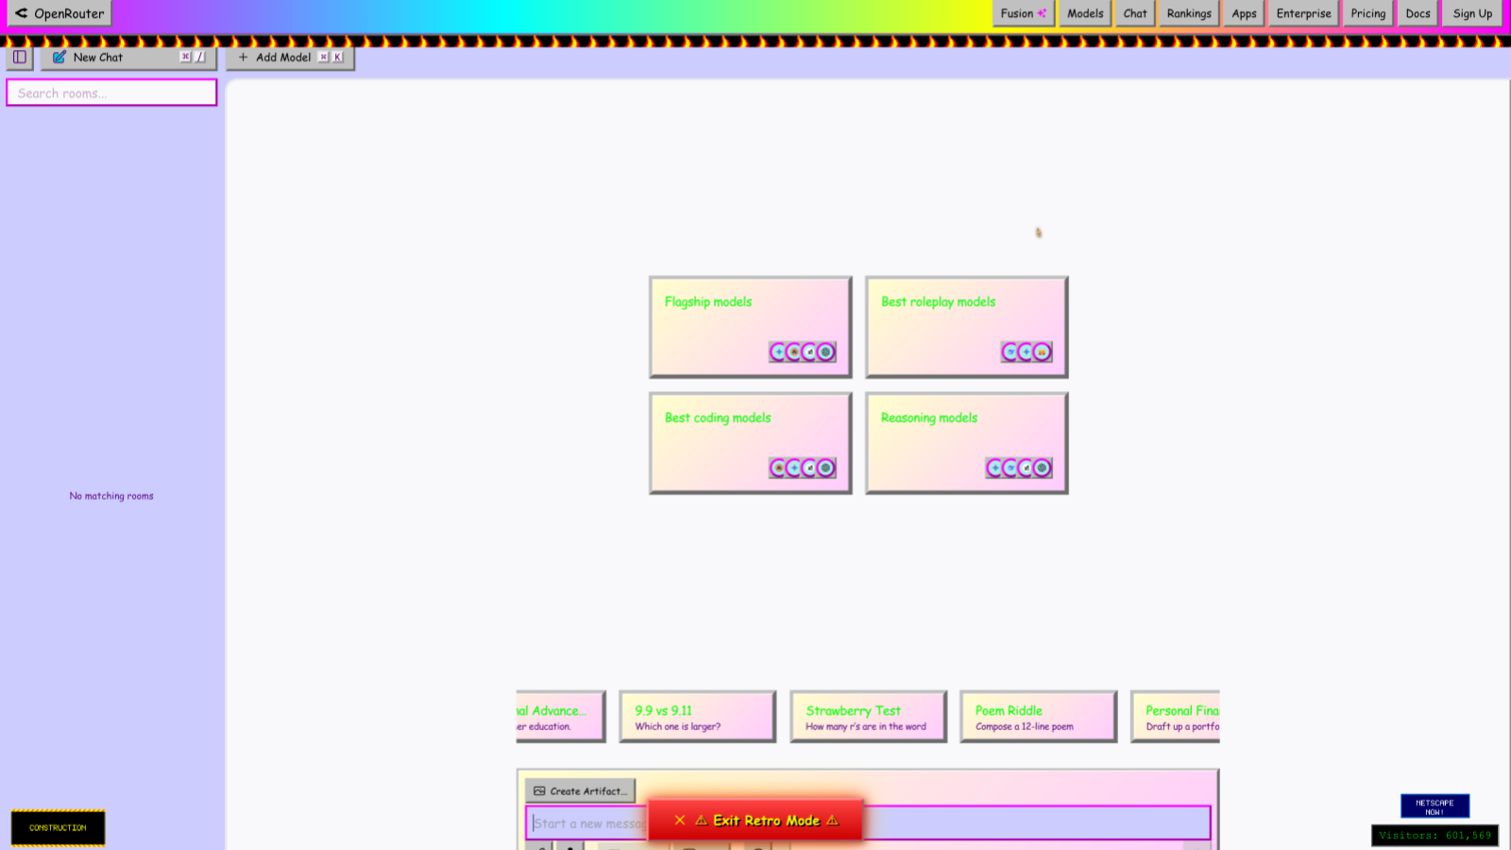Click the Construction badge icon

[x=58, y=827]
